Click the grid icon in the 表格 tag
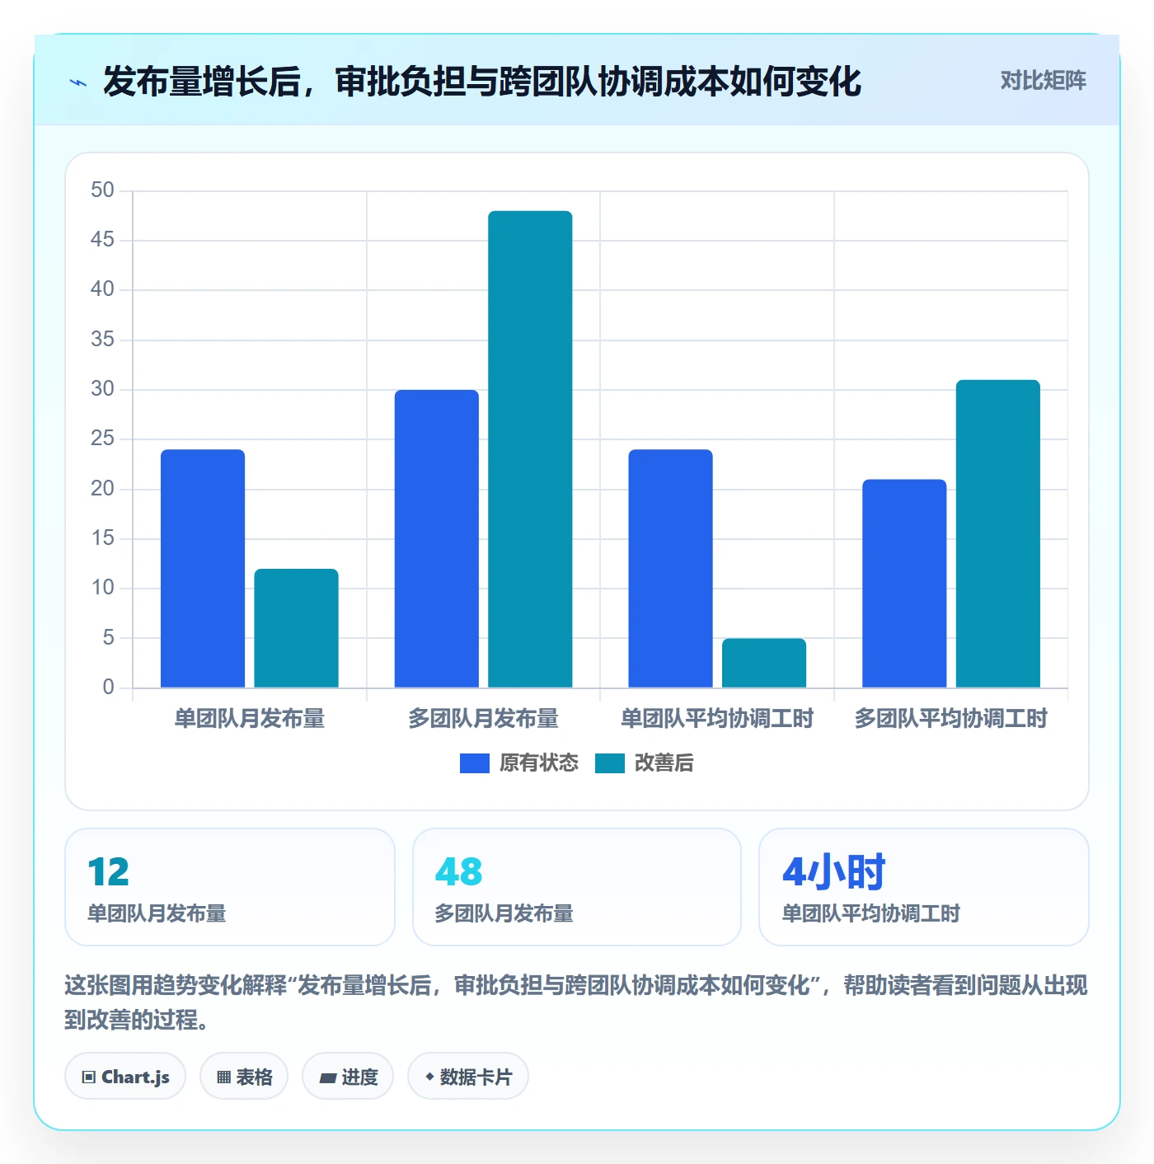 (223, 1077)
